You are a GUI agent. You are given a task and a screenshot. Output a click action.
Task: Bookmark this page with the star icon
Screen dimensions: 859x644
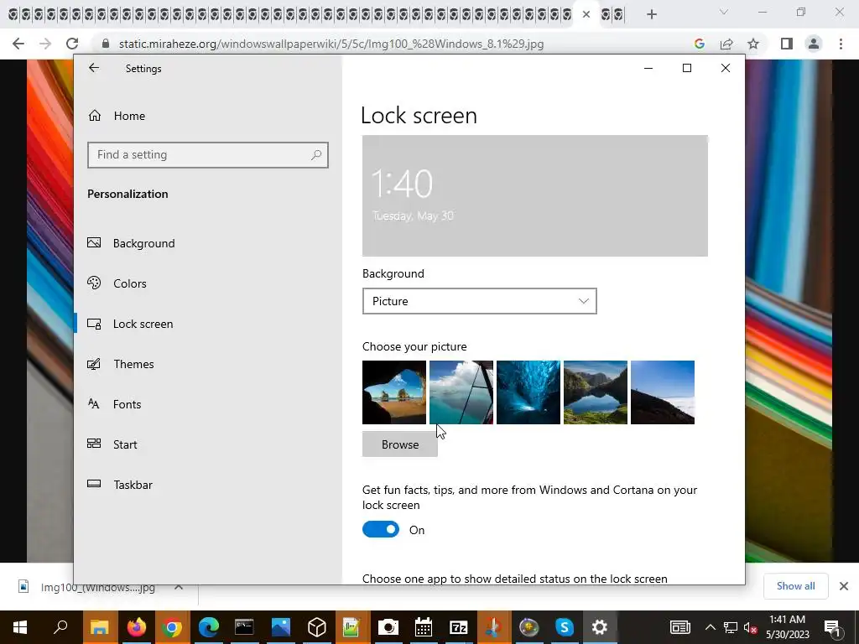click(753, 44)
